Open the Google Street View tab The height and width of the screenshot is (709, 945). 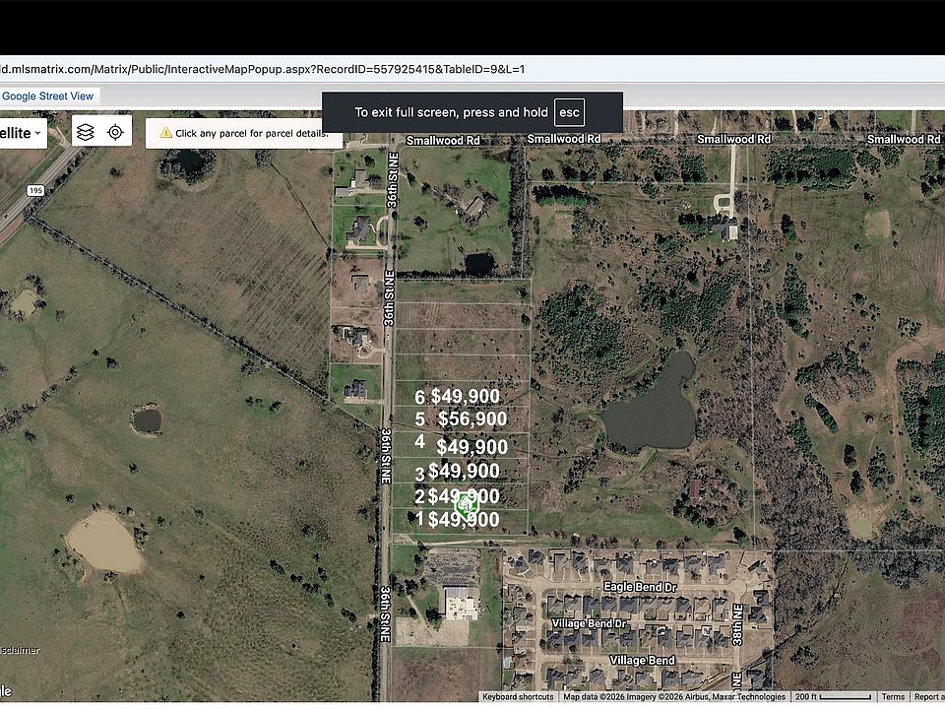(48, 96)
